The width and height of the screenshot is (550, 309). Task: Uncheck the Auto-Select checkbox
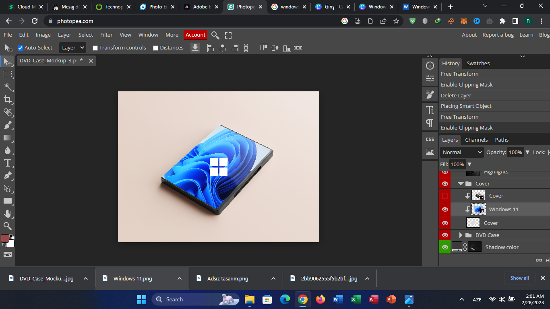pos(21,48)
